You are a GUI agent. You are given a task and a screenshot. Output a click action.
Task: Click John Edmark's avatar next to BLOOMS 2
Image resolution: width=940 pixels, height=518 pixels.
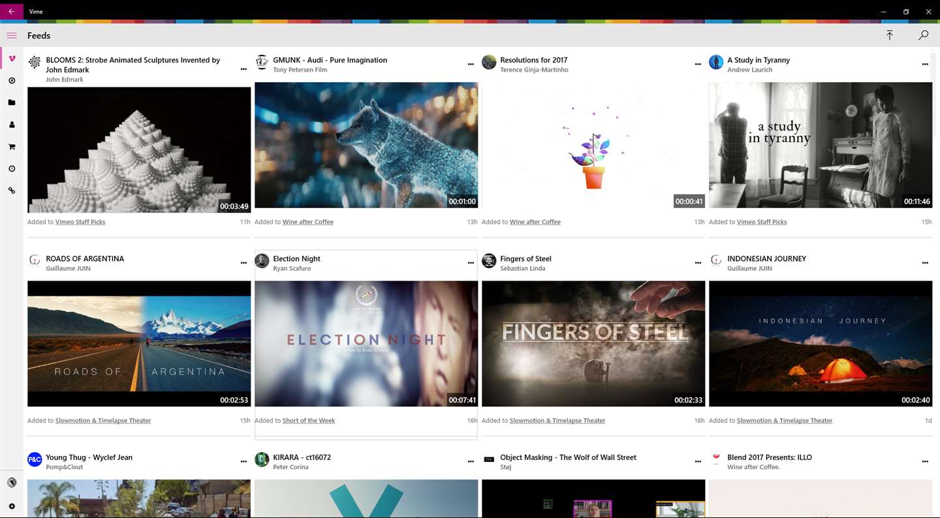click(35, 62)
